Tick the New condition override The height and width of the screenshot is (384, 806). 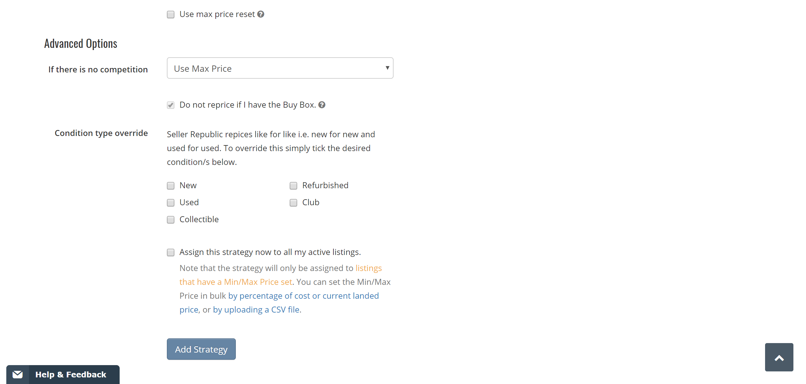[x=171, y=186]
